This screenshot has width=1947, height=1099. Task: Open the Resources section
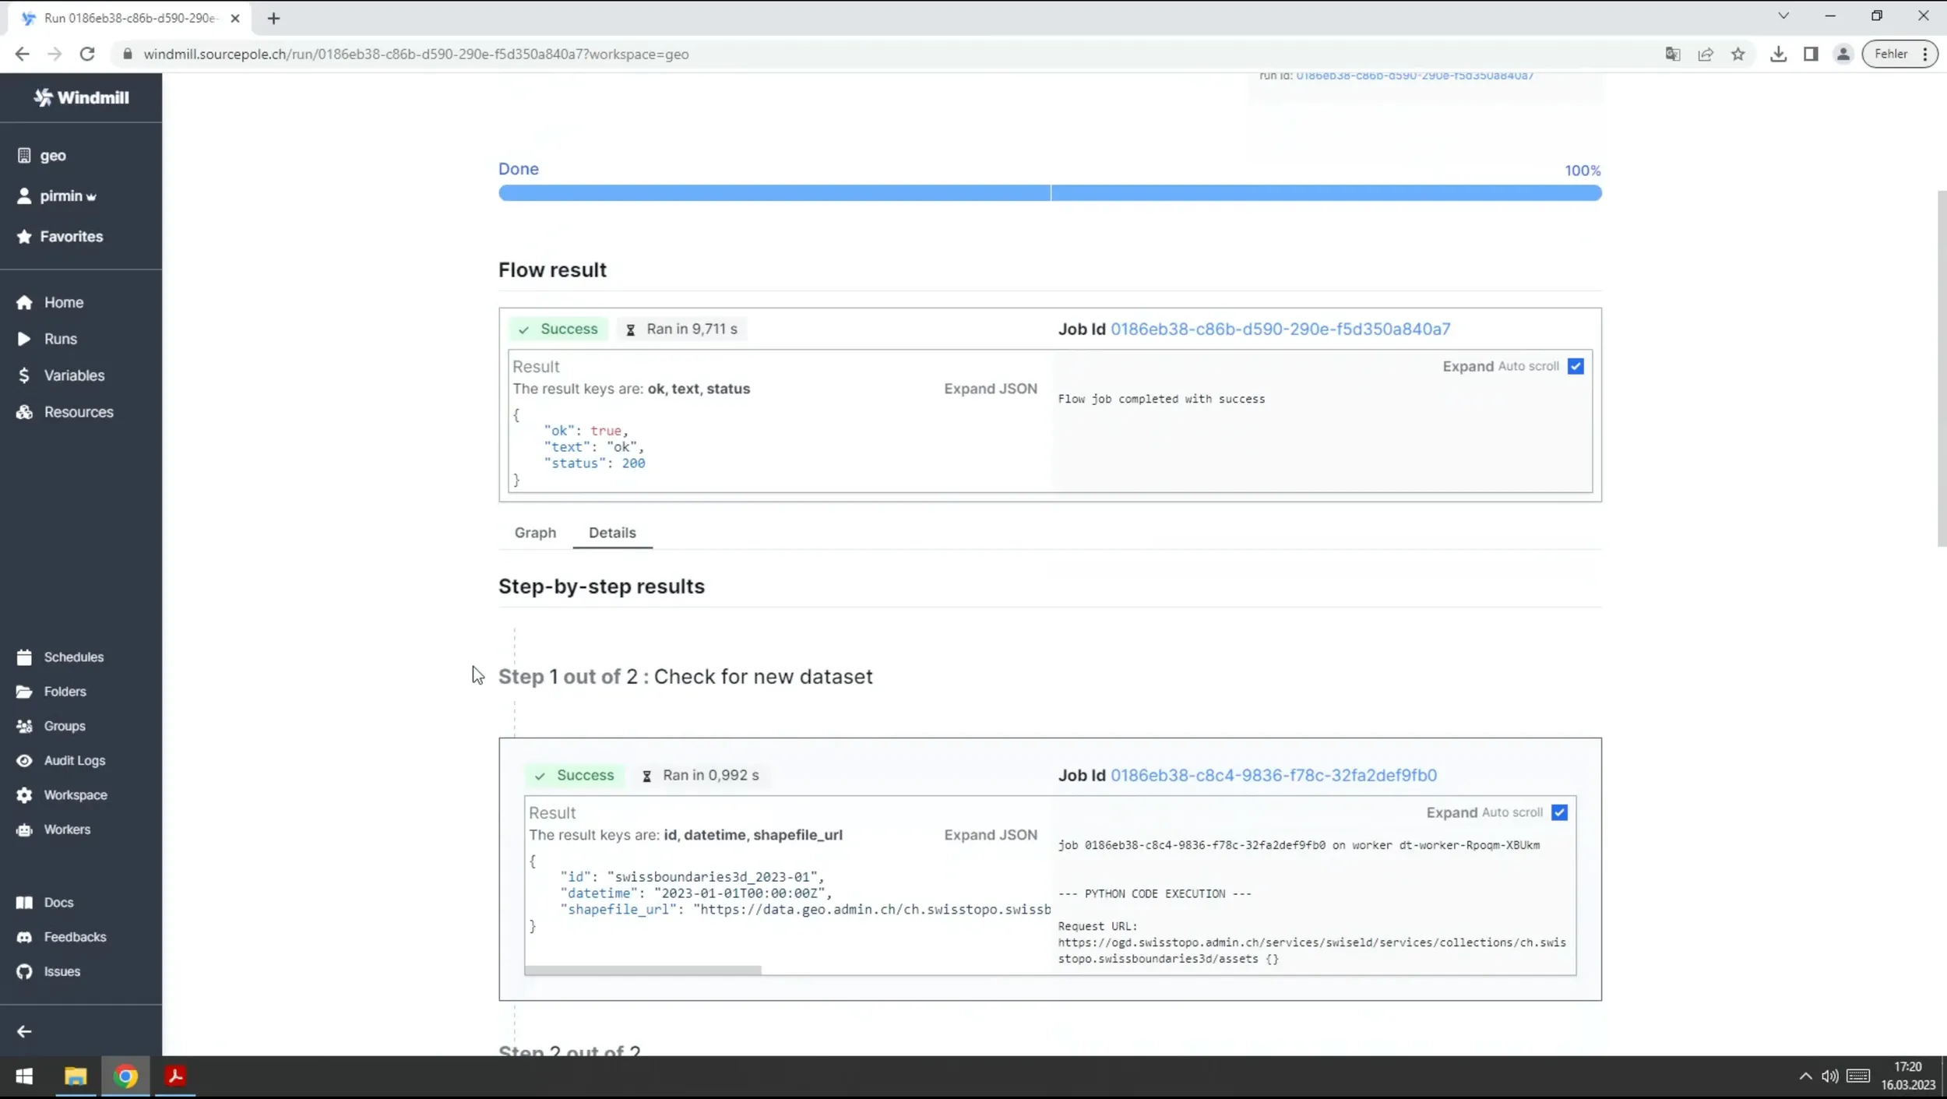click(77, 411)
